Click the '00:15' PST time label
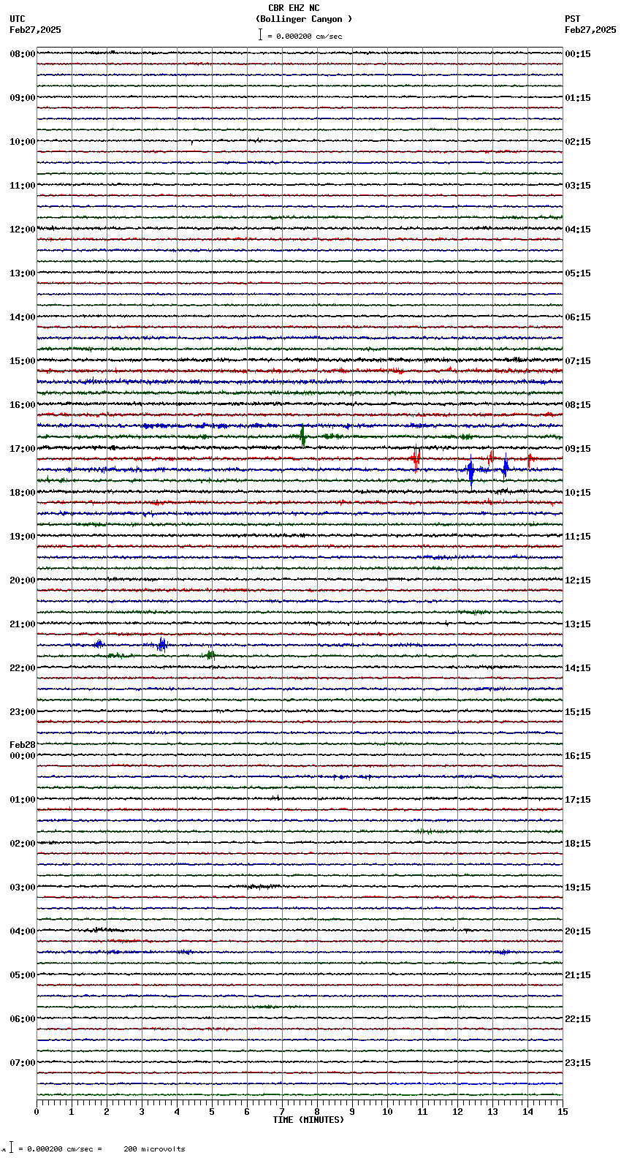Viewport: 621px width, 1158px height. [578, 54]
